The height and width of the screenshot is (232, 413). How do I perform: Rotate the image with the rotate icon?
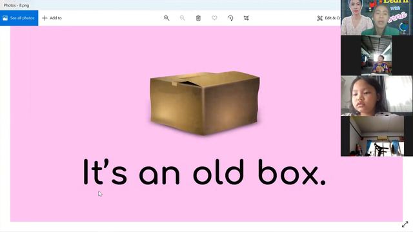tap(230, 18)
